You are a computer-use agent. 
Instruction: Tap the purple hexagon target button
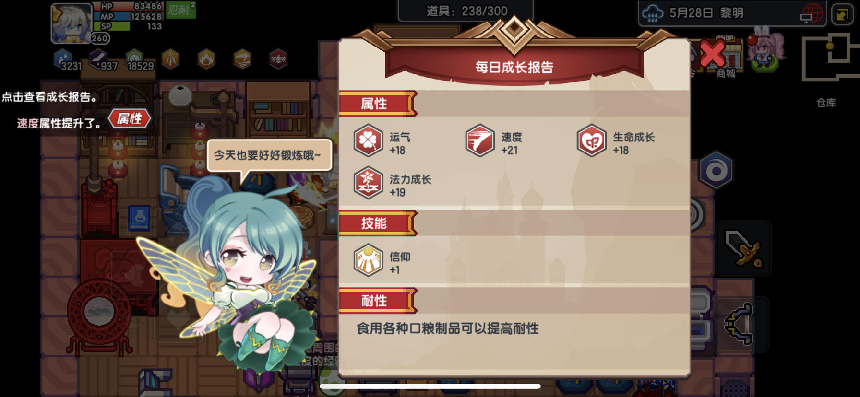(716, 171)
